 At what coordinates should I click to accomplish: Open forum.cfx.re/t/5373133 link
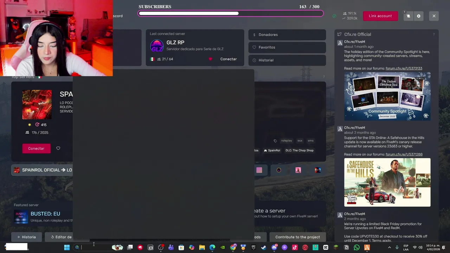(404, 69)
